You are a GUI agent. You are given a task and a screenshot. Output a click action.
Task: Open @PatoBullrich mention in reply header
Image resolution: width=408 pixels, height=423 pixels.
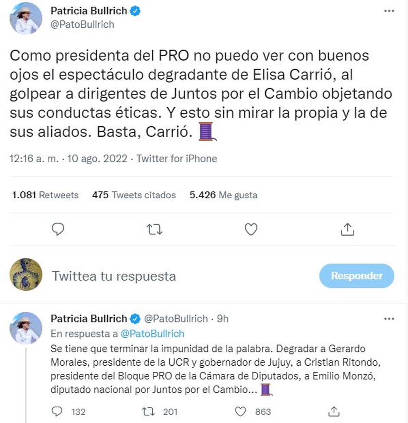click(152, 334)
